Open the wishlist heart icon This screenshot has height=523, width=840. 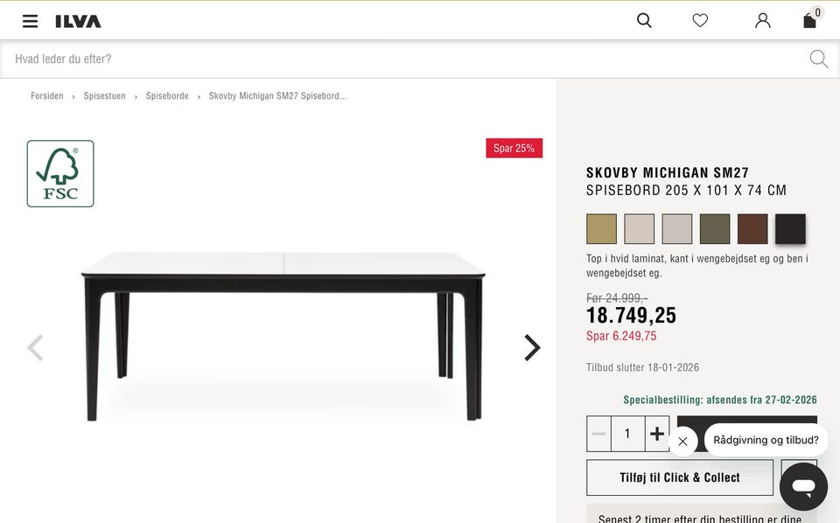[700, 20]
